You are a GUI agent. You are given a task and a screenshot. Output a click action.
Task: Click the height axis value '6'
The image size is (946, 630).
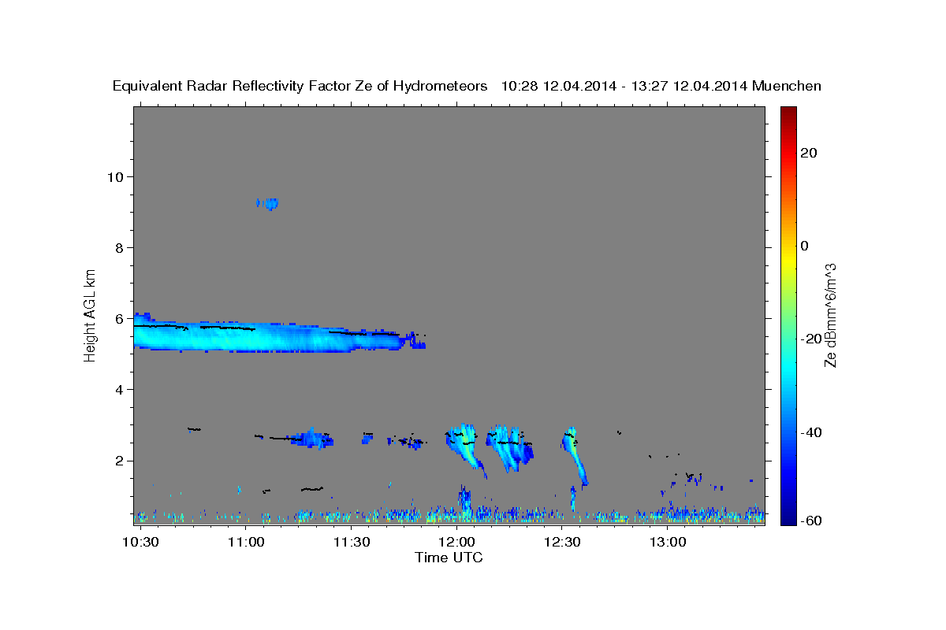pos(119,318)
